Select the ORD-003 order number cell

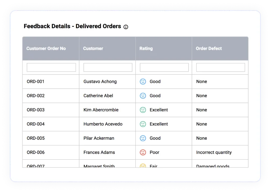[x=51, y=110]
